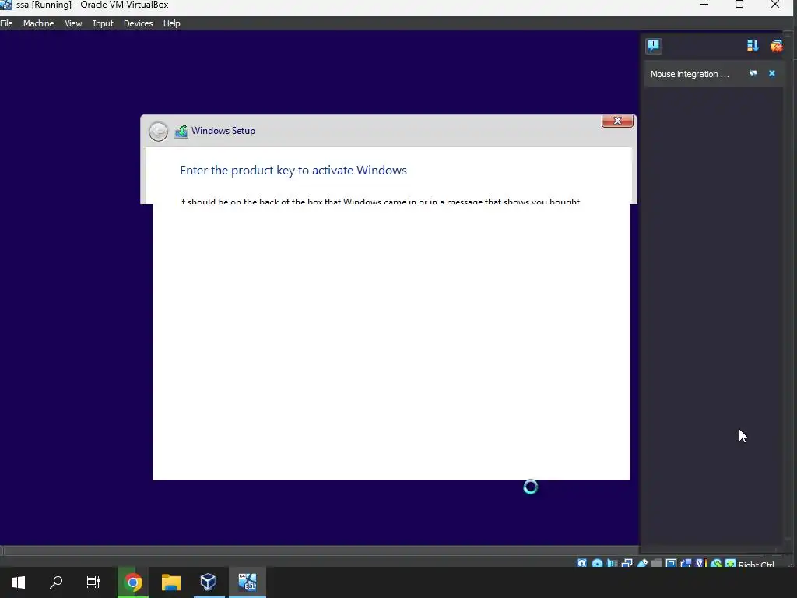Dismiss the Mouse integration notification

click(771, 73)
